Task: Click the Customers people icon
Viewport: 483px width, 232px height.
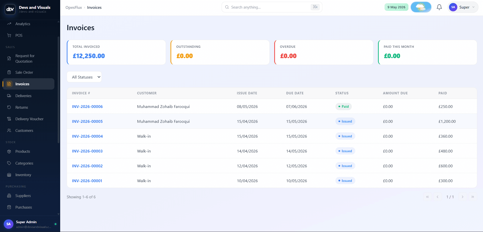Action: pyautogui.click(x=9, y=130)
